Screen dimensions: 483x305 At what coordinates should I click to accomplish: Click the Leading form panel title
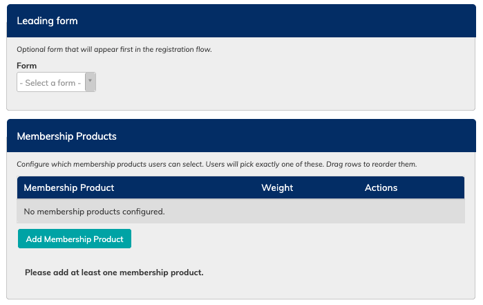pyautogui.click(x=47, y=21)
